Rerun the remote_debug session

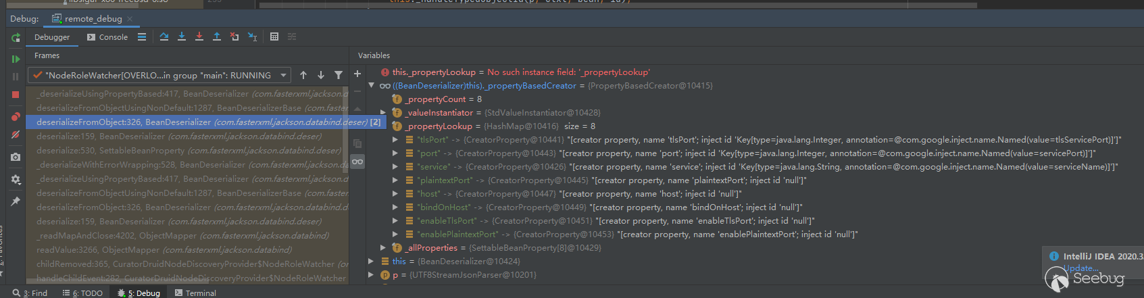pos(16,38)
